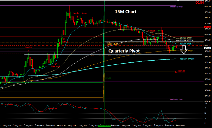Click the red price tag on the price scale
This screenshot has height=128, width=212.
208,27
